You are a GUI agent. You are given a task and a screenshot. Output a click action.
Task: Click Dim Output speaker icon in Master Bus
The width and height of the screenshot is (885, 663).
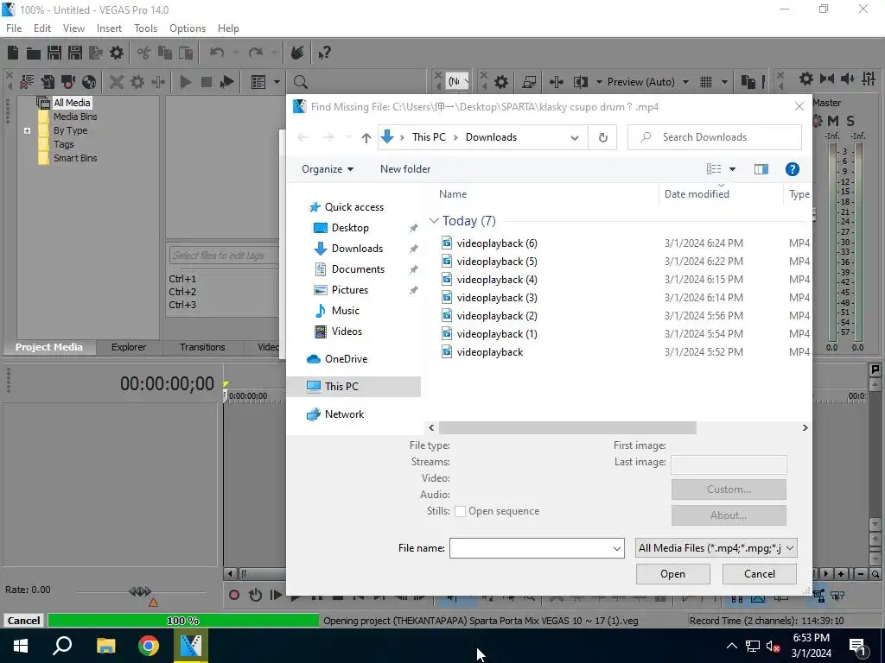pyautogui.click(x=848, y=79)
